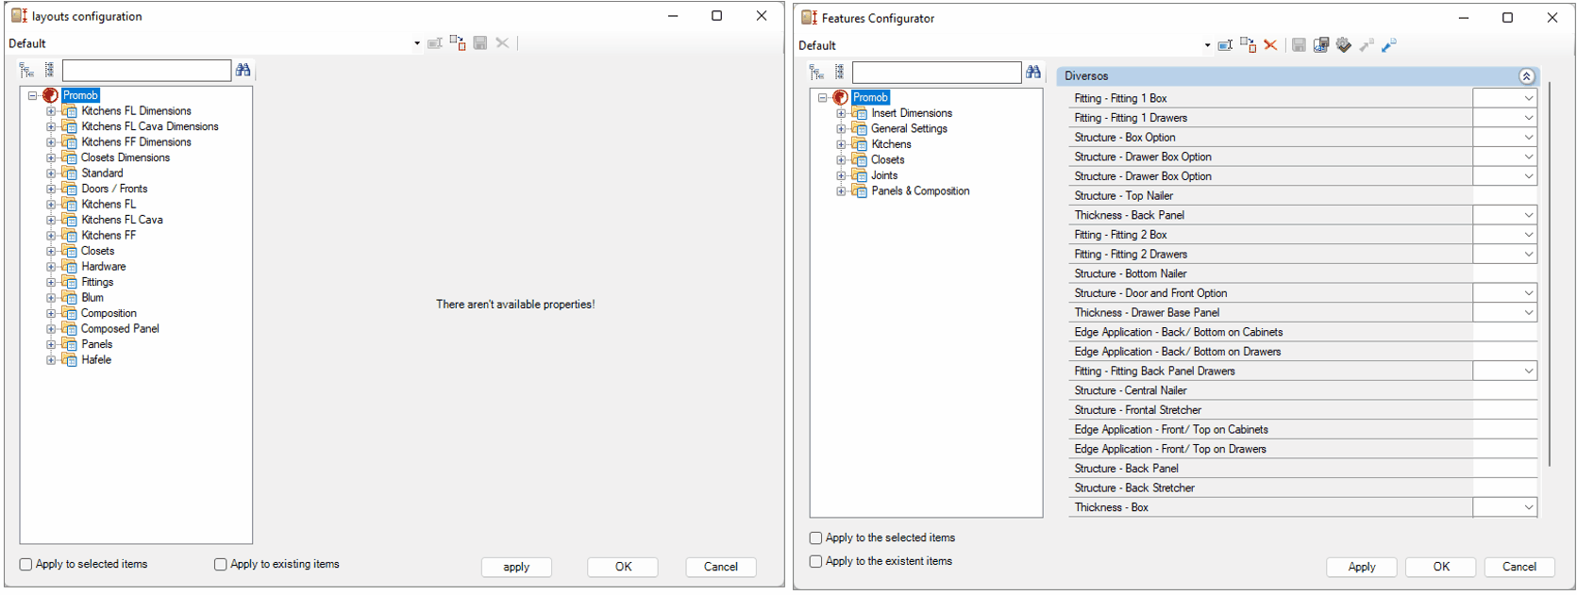Check 'Apply to existing items' box
This screenshot has width=1577, height=595.
click(221, 565)
